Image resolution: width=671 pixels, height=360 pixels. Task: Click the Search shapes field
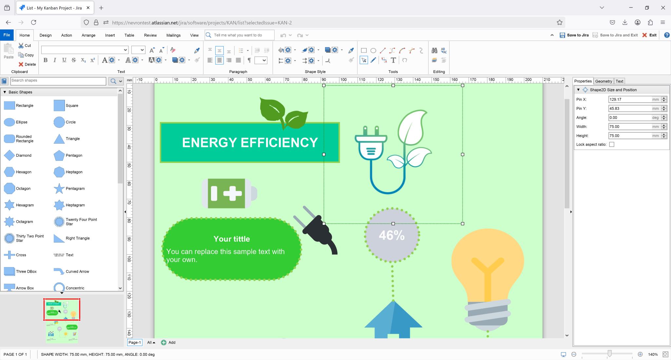[x=58, y=81]
